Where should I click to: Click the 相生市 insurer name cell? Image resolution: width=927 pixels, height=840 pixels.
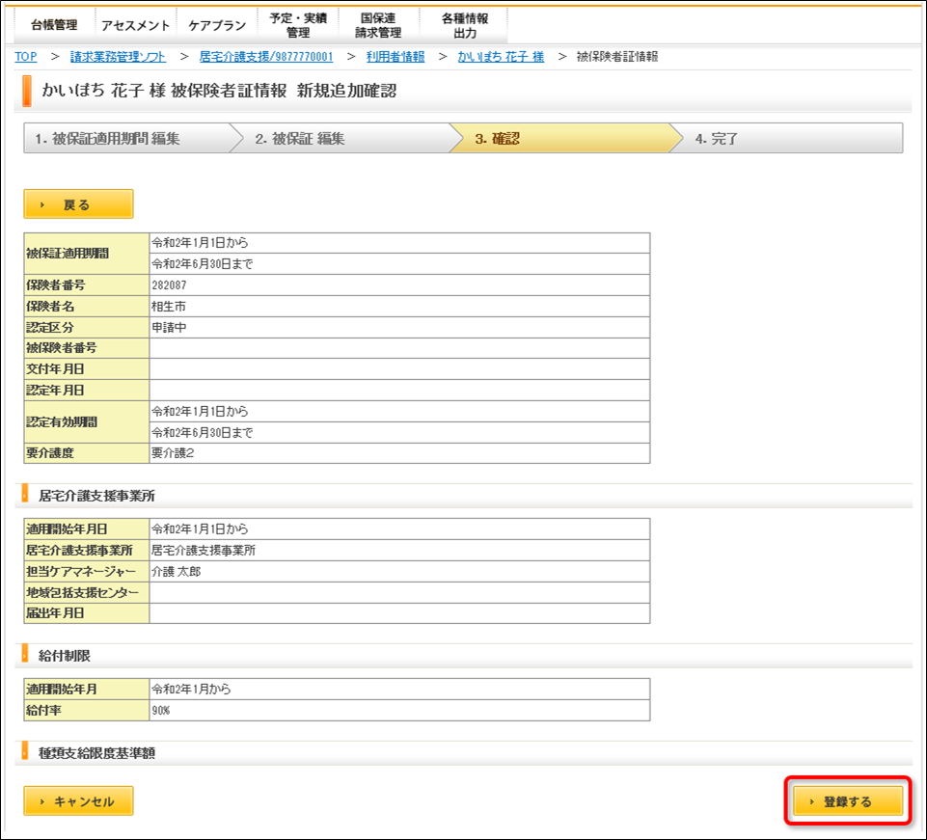pos(399,307)
